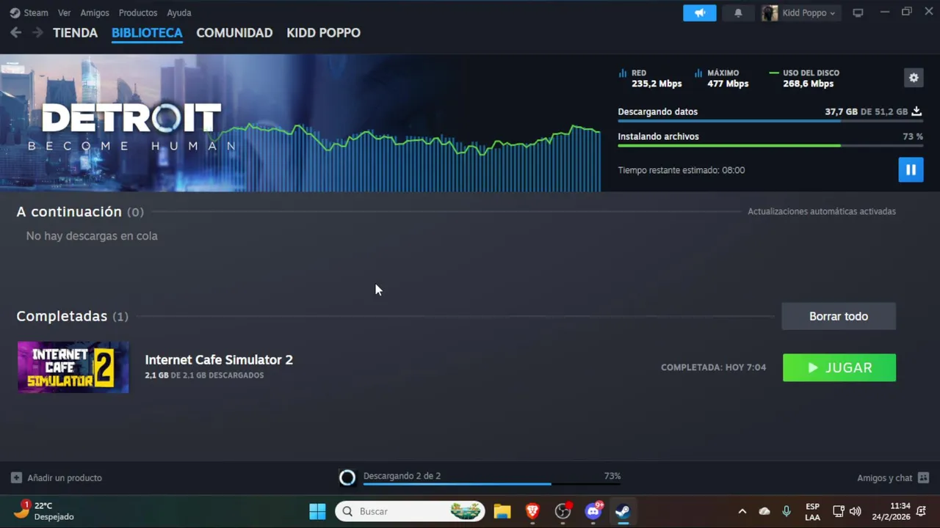Image resolution: width=940 pixels, height=528 pixels.
Task: Open download settings gear
Action: point(914,78)
